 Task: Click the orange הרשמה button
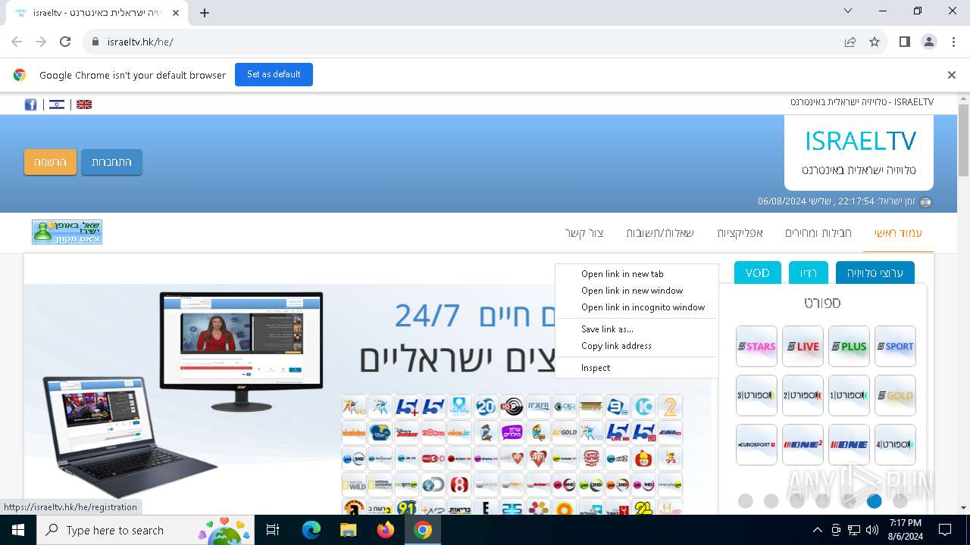point(51,162)
